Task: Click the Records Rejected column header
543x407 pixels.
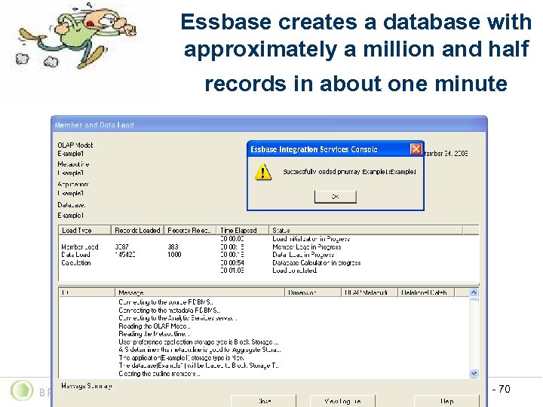Action: pyautogui.click(x=190, y=230)
